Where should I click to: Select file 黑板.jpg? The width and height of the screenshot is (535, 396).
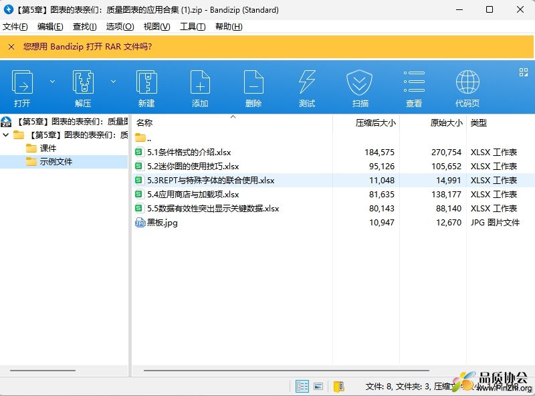click(x=163, y=223)
